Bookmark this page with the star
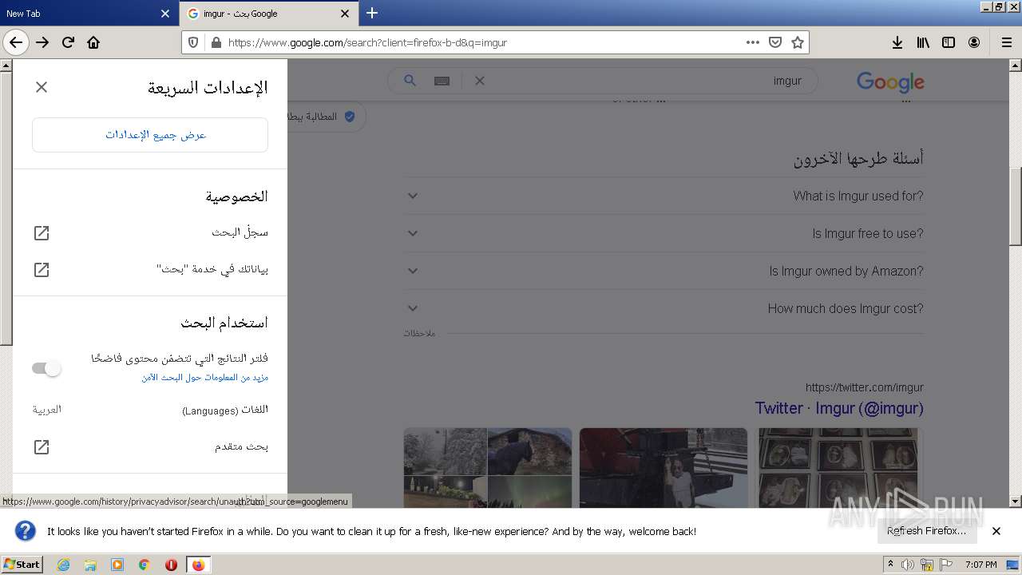 797,42
